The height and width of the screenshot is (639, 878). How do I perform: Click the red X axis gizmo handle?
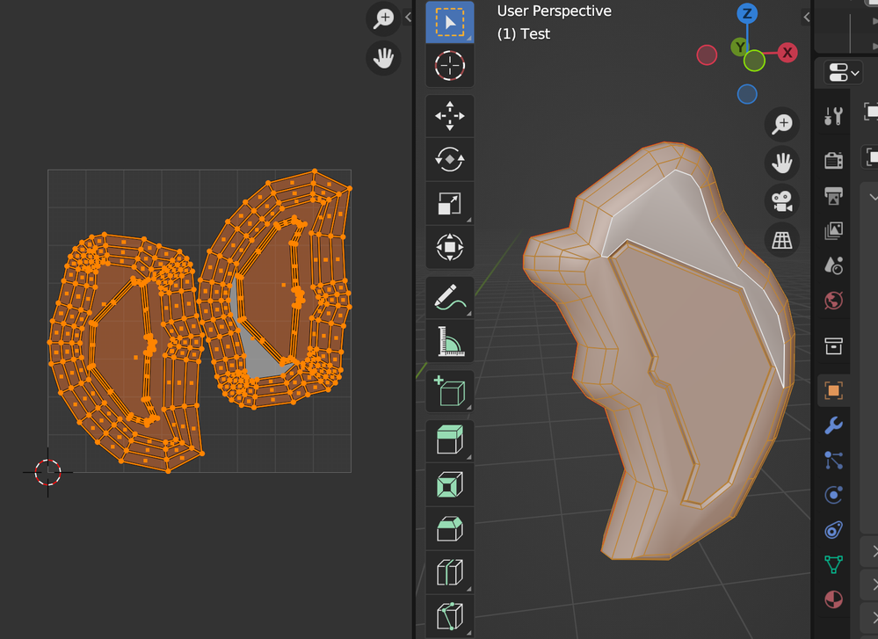coord(787,53)
